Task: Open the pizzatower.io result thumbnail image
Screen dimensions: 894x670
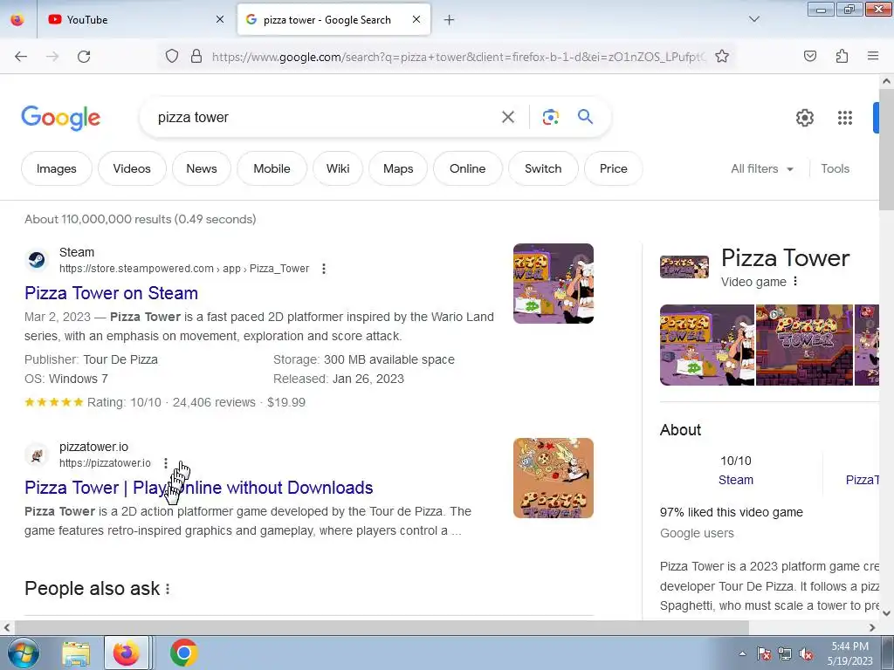Action: pyautogui.click(x=553, y=478)
